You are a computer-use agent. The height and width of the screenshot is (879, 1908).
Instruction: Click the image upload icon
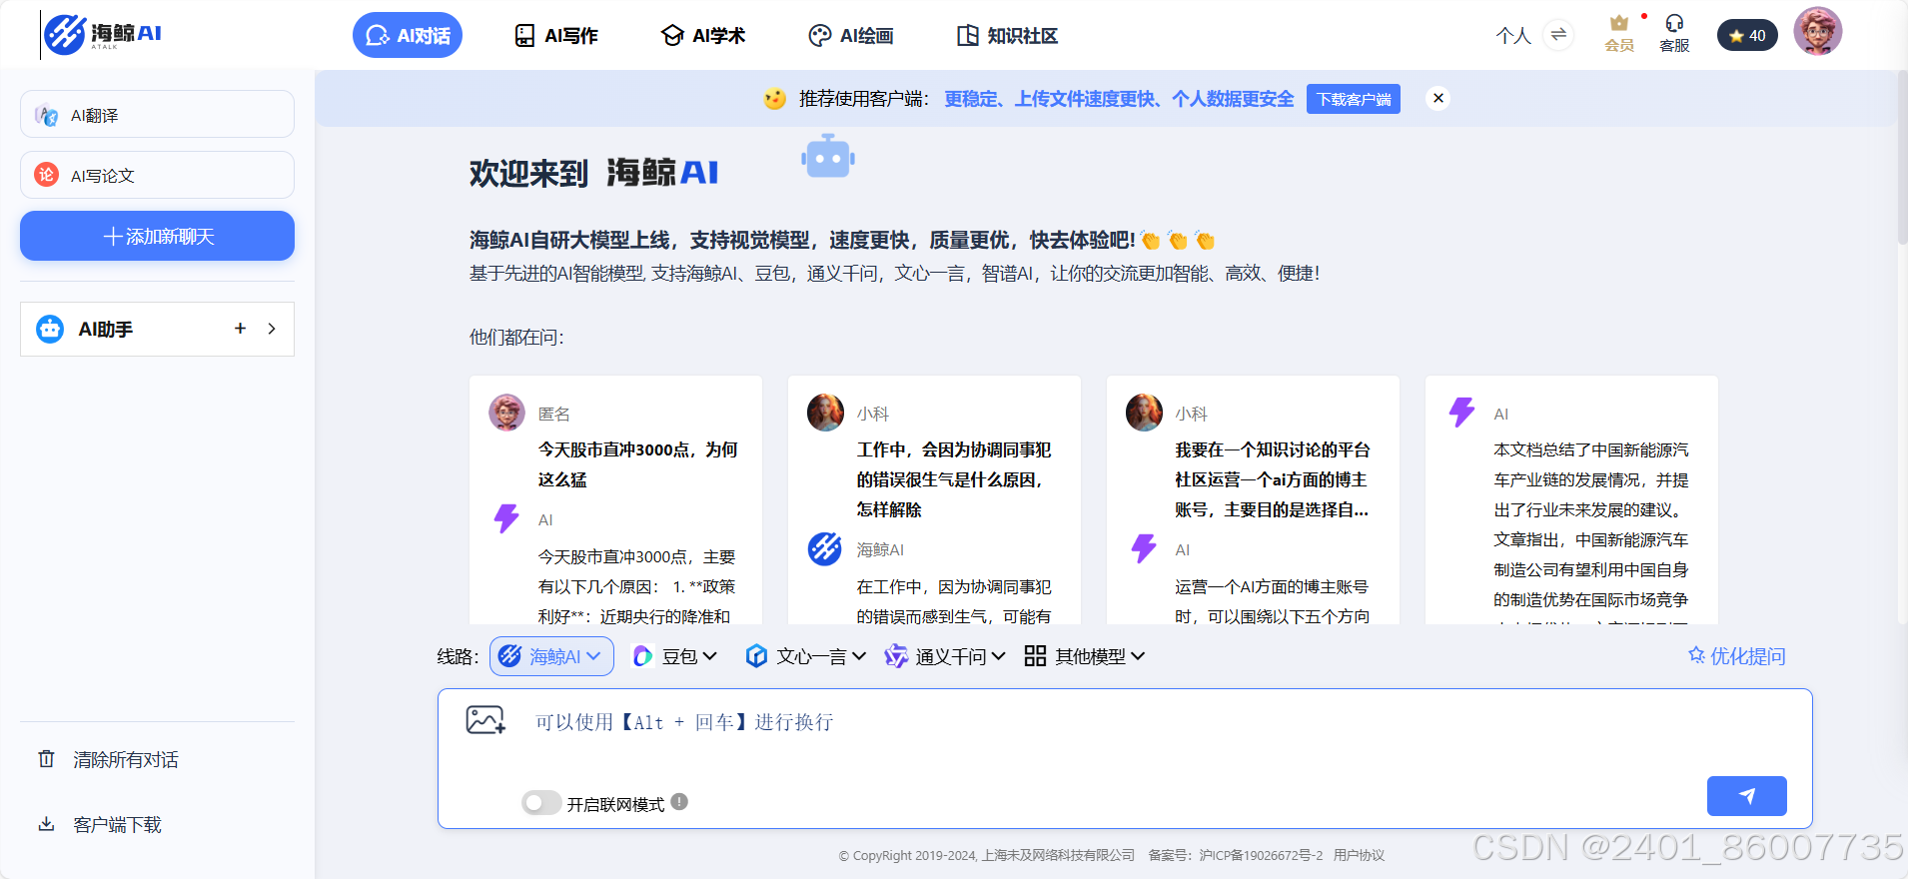[x=485, y=719]
